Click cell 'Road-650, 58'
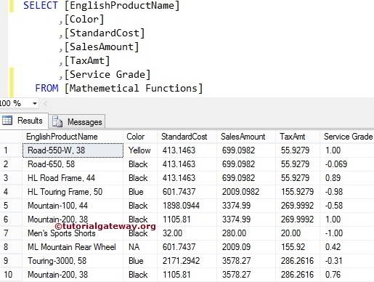 tap(73, 164)
